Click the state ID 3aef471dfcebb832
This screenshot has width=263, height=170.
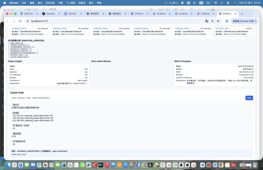(x=246, y=66)
